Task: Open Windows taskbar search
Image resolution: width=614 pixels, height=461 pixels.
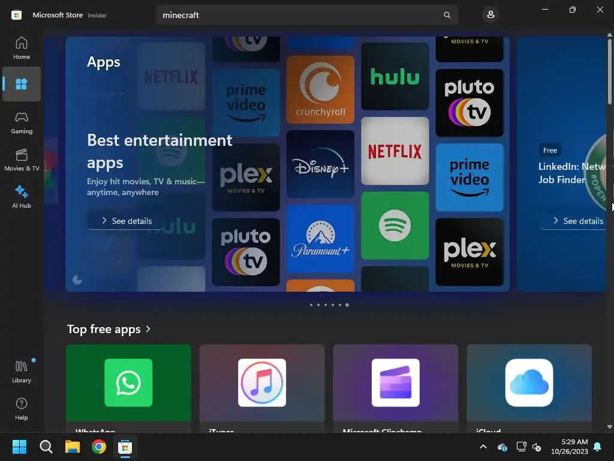Action: pos(46,447)
